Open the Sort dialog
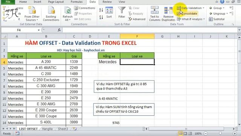Image resolution: width=241 pixels, height=136 pixels. (x=109, y=12)
